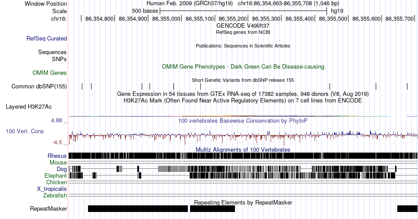Select the Rhesus species label
Viewport: 418px width, 219px height.
(x=57, y=156)
